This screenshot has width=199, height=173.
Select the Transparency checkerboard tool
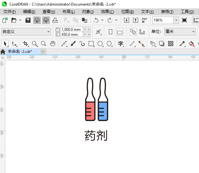tap(171, 44)
